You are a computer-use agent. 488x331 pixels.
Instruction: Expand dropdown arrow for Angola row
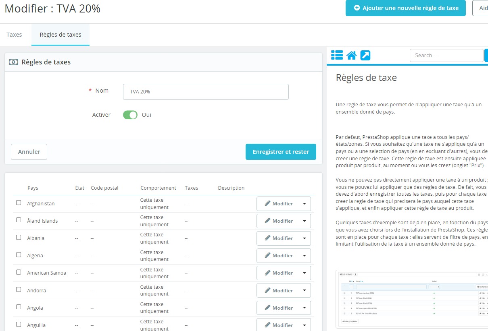pyautogui.click(x=304, y=308)
